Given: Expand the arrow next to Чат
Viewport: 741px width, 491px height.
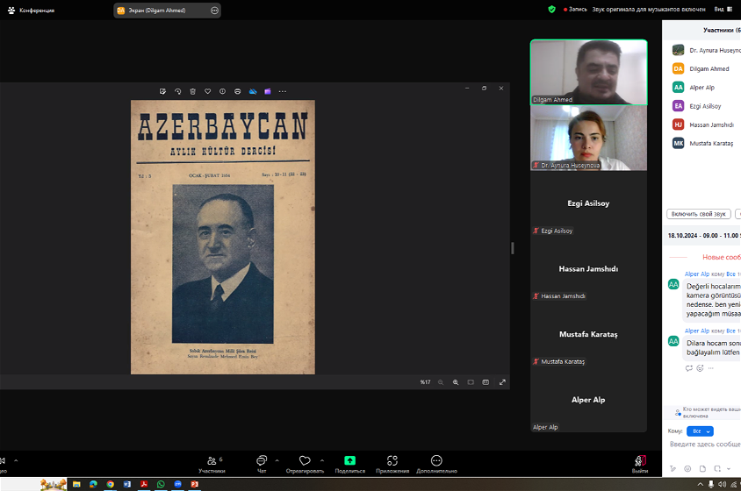Looking at the screenshot, I should click(x=277, y=460).
